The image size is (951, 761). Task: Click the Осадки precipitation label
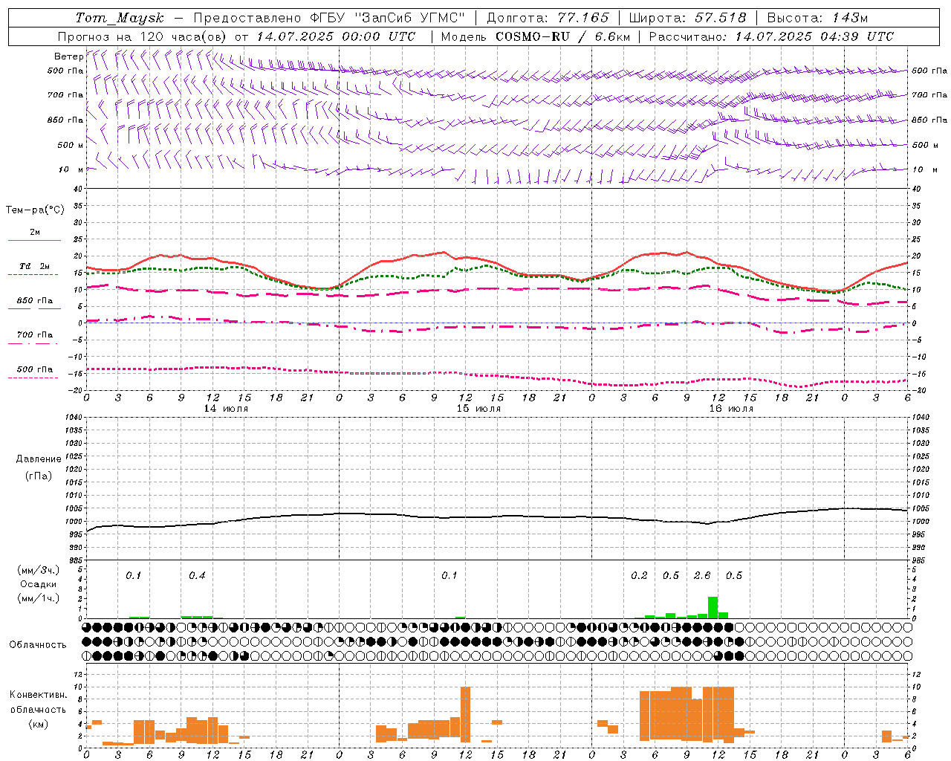point(39,584)
